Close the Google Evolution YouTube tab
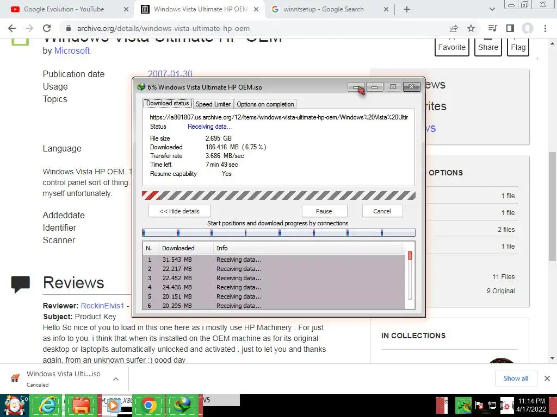Image resolution: width=557 pixels, height=417 pixels. coord(126,9)
